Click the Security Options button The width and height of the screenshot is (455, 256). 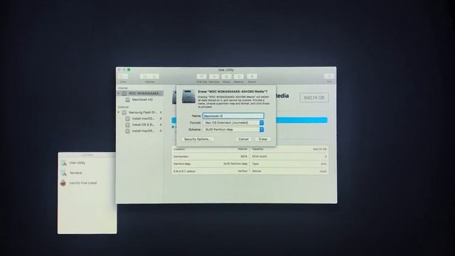tap(198, 139)
